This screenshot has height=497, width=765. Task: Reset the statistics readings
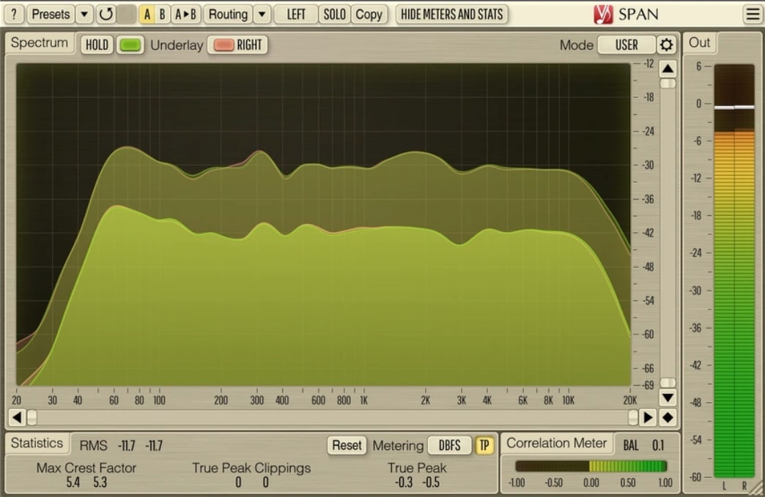347,445
